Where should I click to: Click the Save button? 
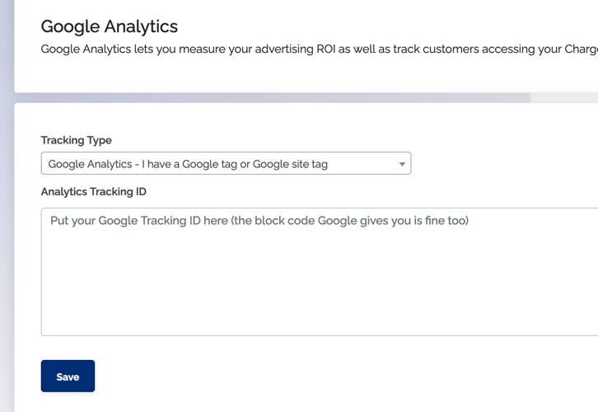(x=68, y=376)
